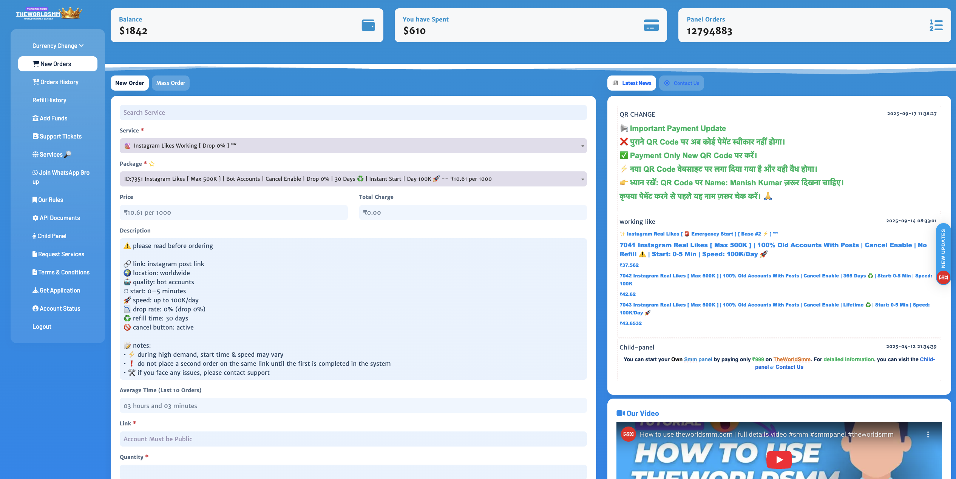Click the star icon beside Package label
Image resolution: width=956 pixels, height=479 pixels.
(152, 164)
